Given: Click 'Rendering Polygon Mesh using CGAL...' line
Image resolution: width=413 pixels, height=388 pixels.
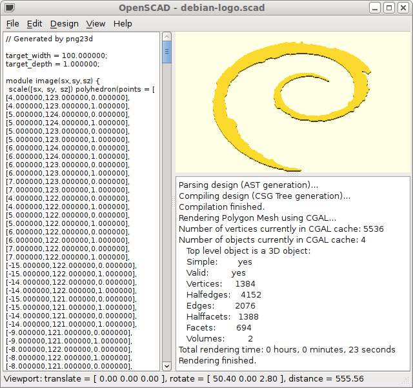Looking at the screenshot, I should (257, 218).
